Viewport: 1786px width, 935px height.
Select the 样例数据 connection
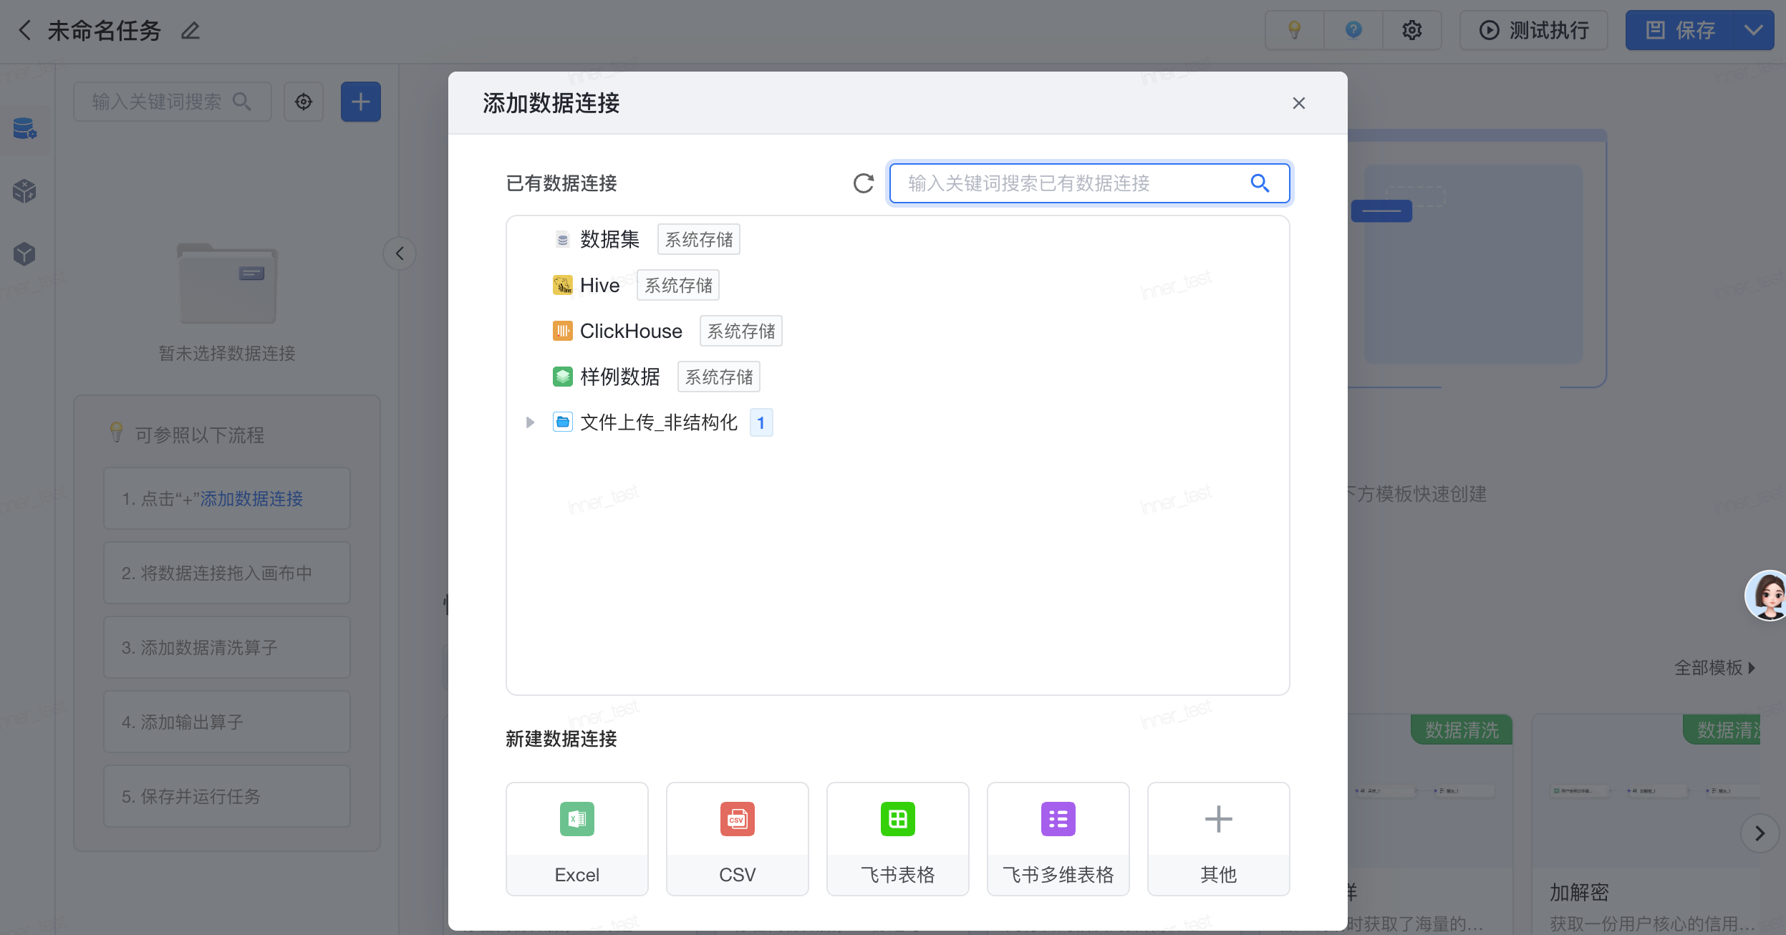coord(619,377)
